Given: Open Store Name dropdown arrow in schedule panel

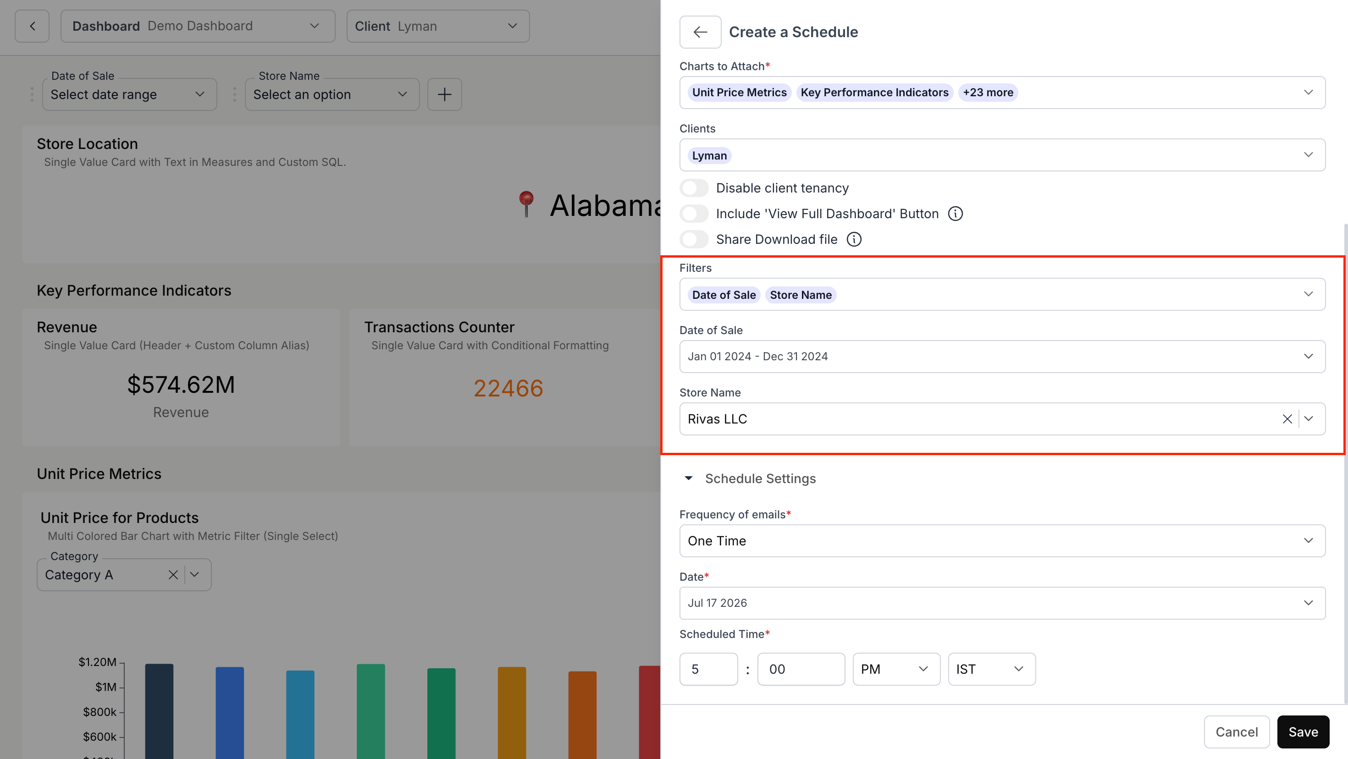Looking at the screenshot, I should (x=1308, y=419).
